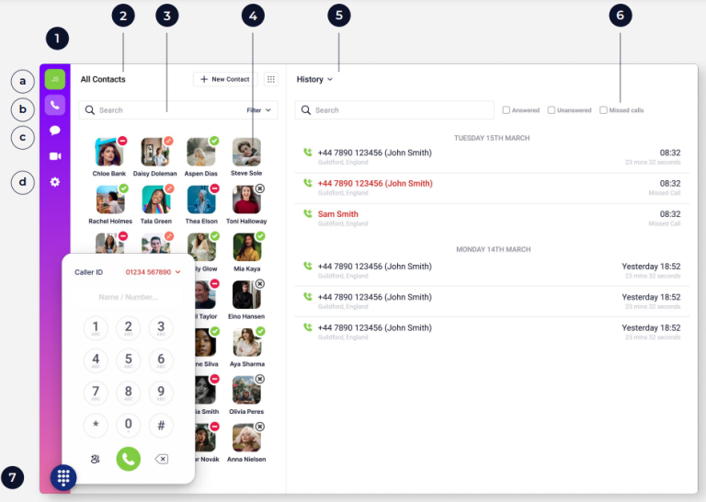The width and height of the screenshot is (706, 502).
Task: Enable the Unanswered filter checkbox
Action: (552, 110)
